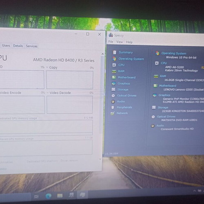The width and height of the screenshot is (204, 204).
Task: Select the CPU chip icon in sidebar
Action: [114, 65]
